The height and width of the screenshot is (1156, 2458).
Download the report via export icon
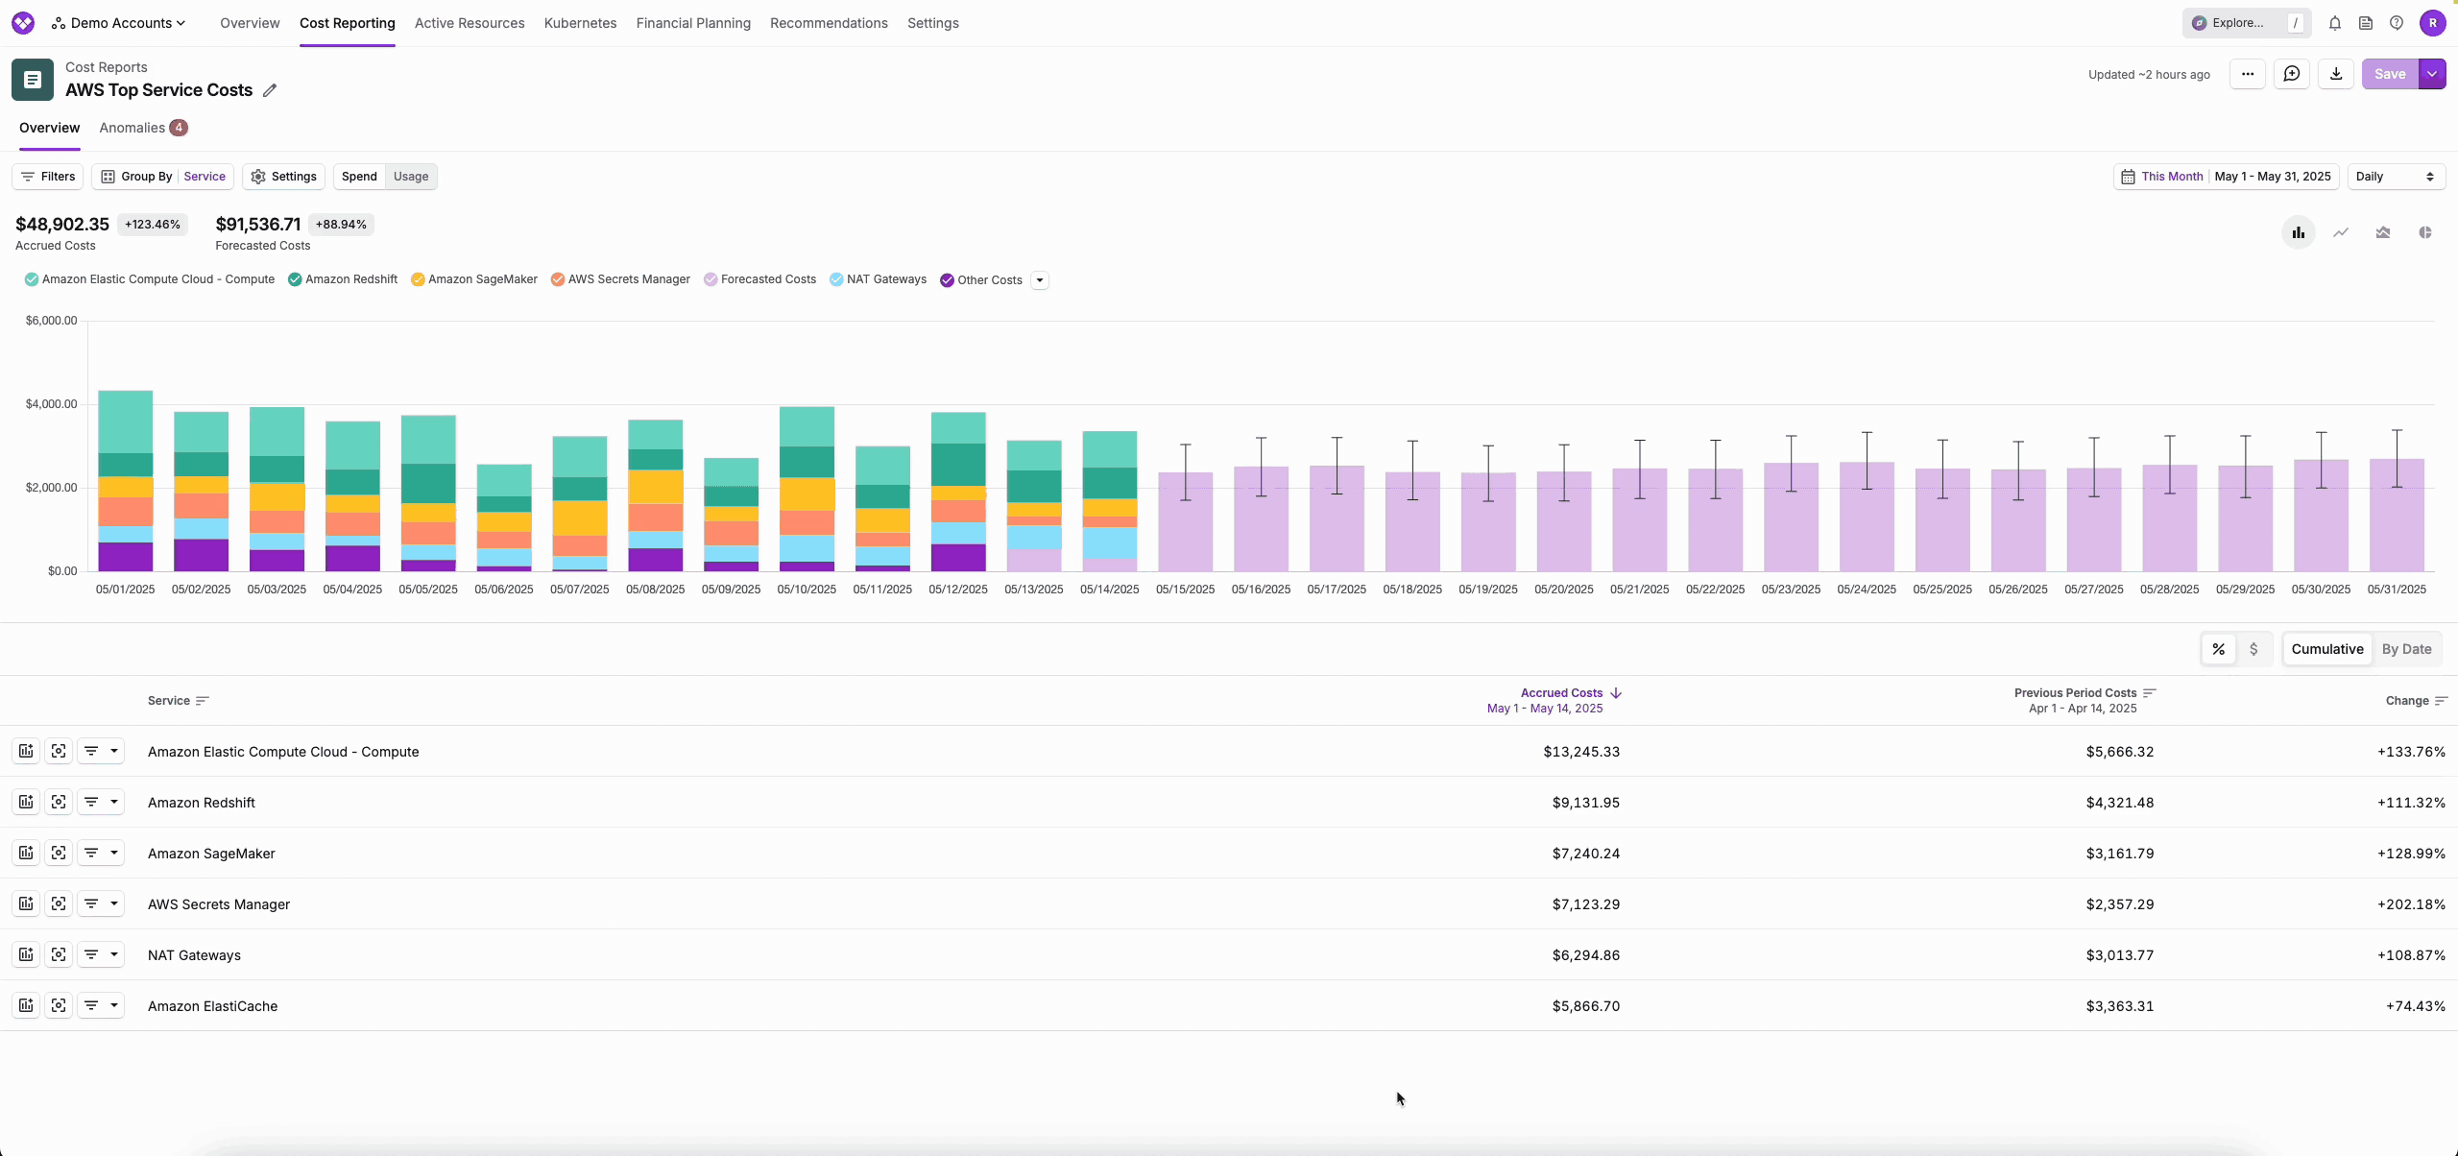coord(2336,74)
